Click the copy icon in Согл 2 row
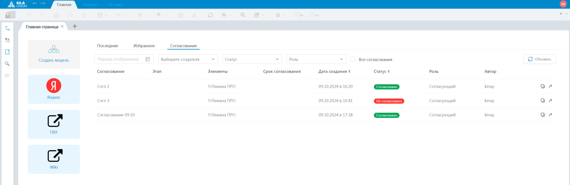The height and width of the screenshot is (185, 570). click(542, 86)
